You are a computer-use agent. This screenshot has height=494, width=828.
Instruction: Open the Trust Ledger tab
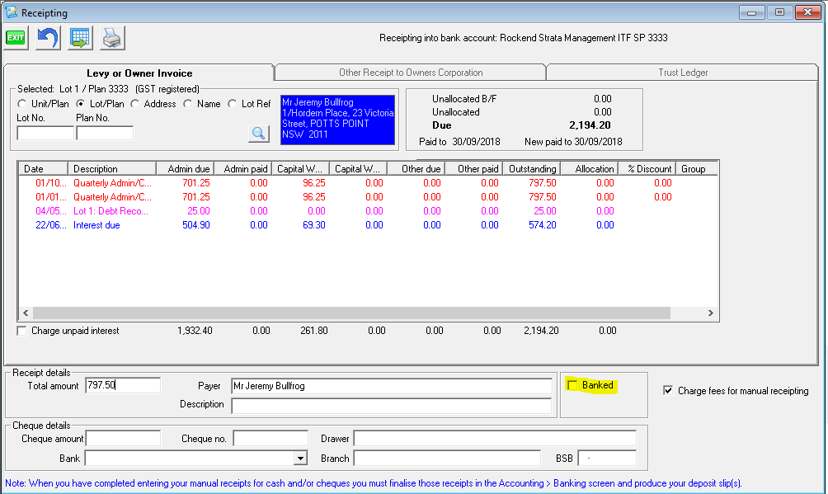click(683, 73)
